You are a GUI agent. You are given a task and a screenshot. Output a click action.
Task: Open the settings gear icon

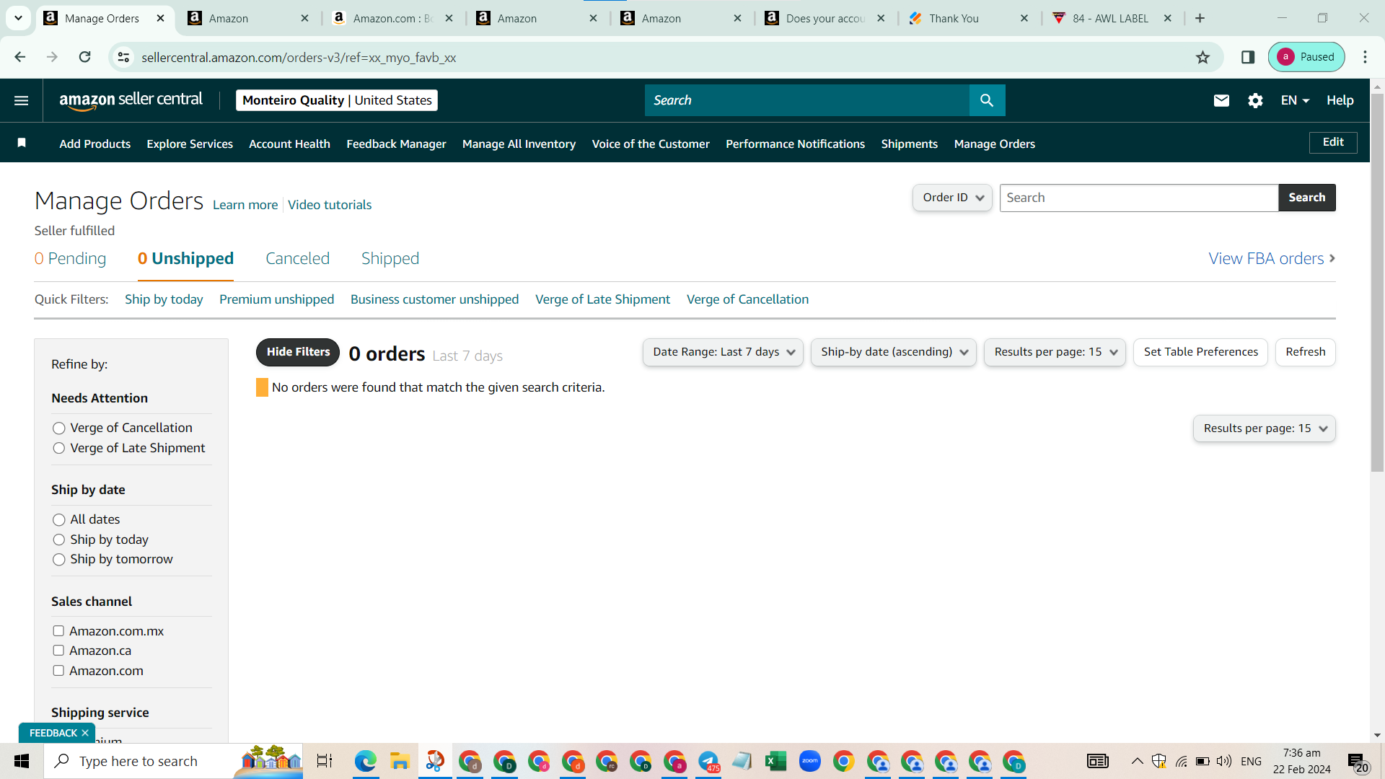click(x=1255, y=100)
